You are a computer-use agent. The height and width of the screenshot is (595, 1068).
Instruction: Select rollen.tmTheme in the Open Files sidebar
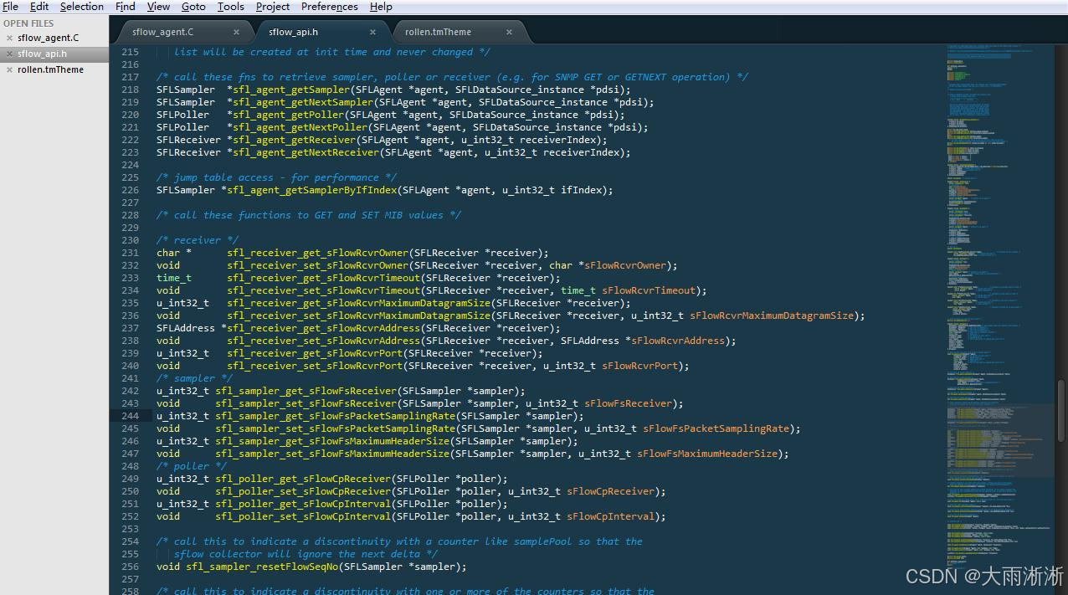(50, 69)
